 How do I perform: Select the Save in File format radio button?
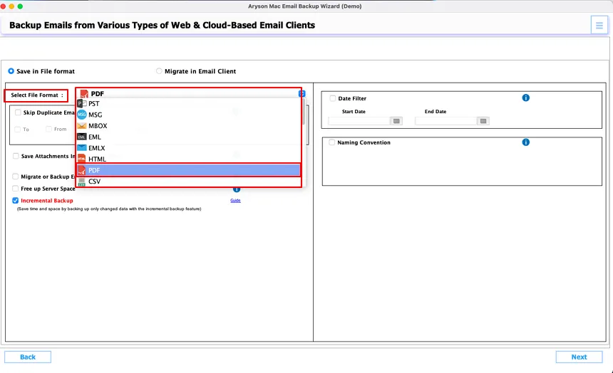(x=11, y=71)
